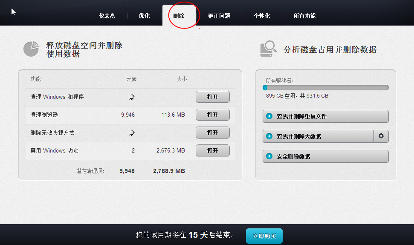Screen dimensions: 414x245
Task: Click the play icon on 安全删除数据
Action: pos(269,156)
